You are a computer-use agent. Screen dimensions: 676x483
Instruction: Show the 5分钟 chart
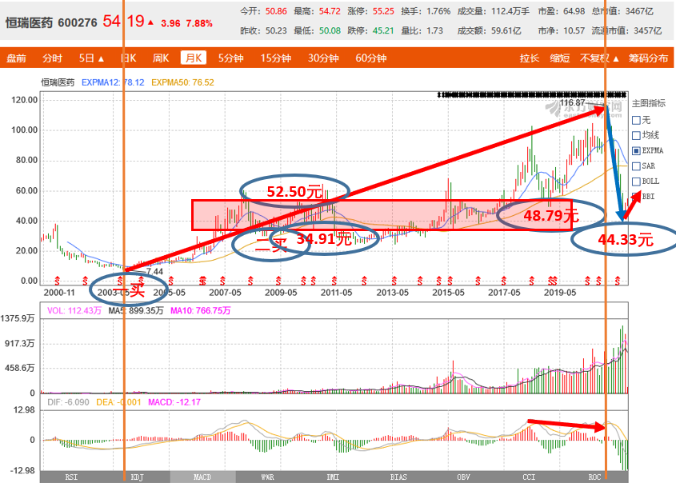coord(230,58)
